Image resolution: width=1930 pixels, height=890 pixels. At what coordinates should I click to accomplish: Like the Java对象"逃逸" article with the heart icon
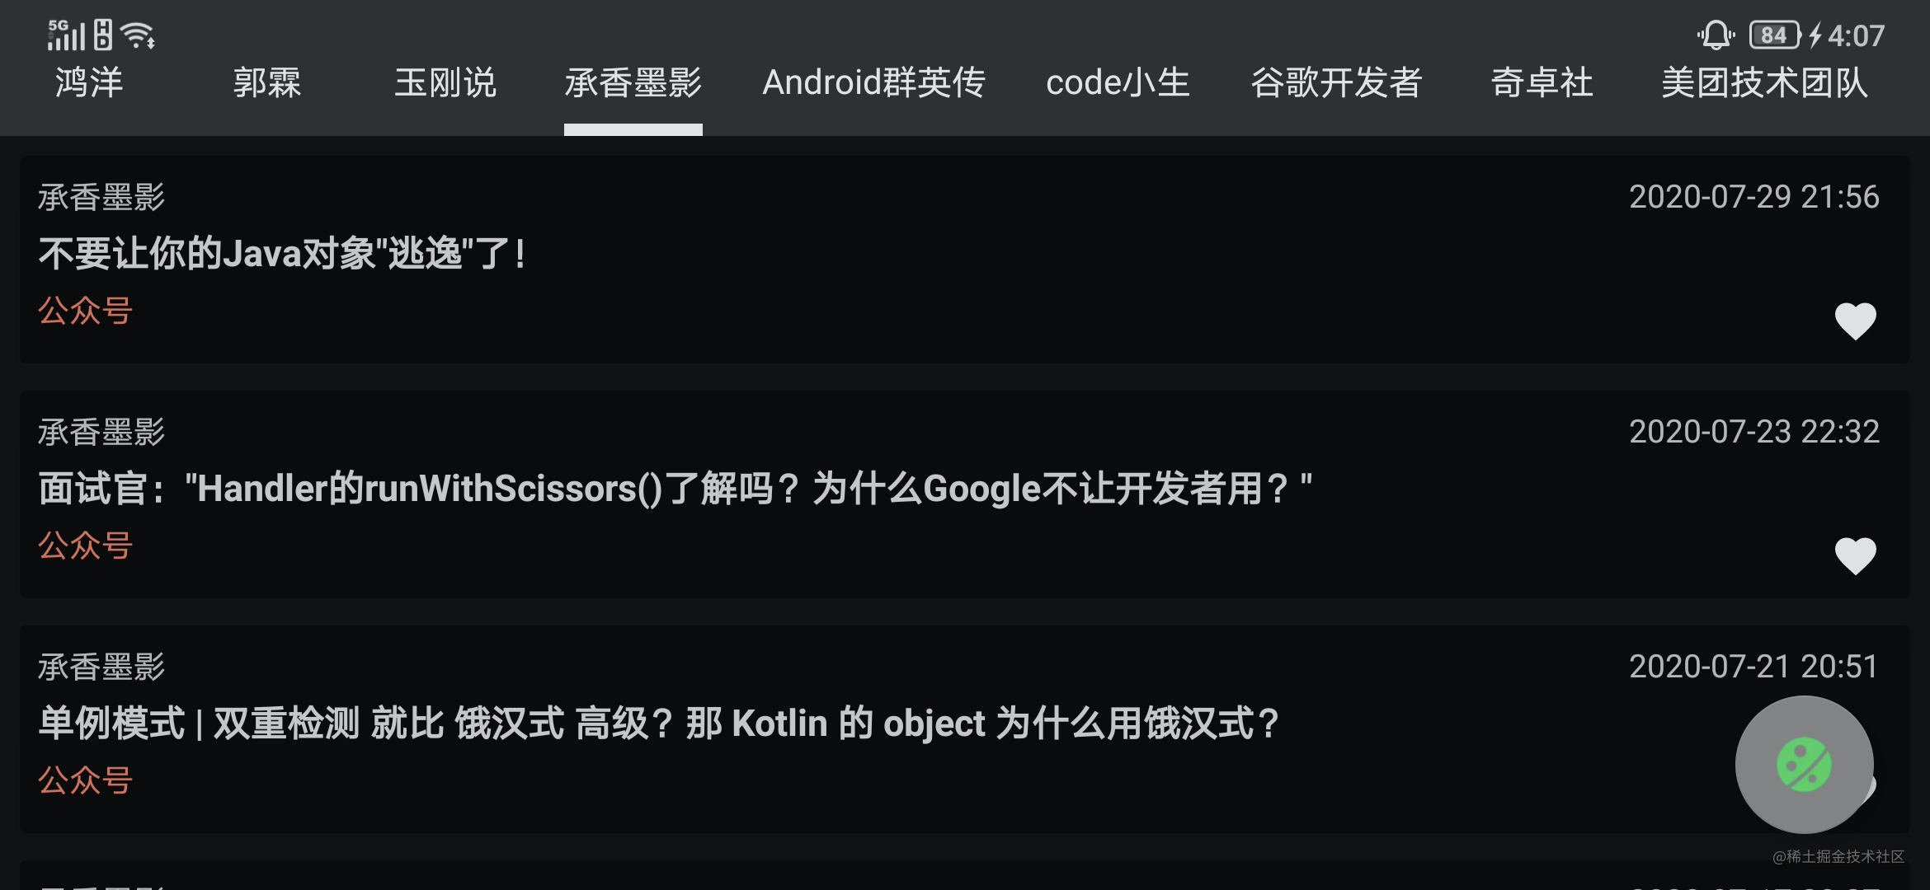pos(1855,321)
